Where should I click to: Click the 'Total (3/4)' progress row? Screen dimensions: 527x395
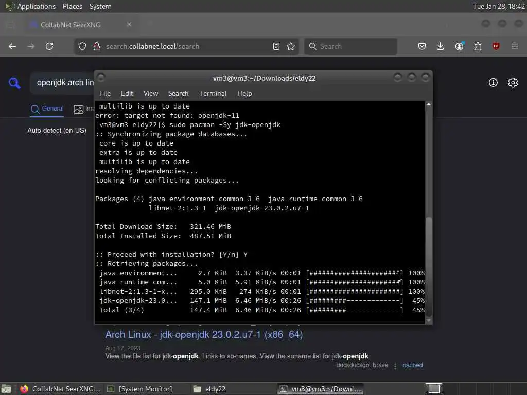261,310
